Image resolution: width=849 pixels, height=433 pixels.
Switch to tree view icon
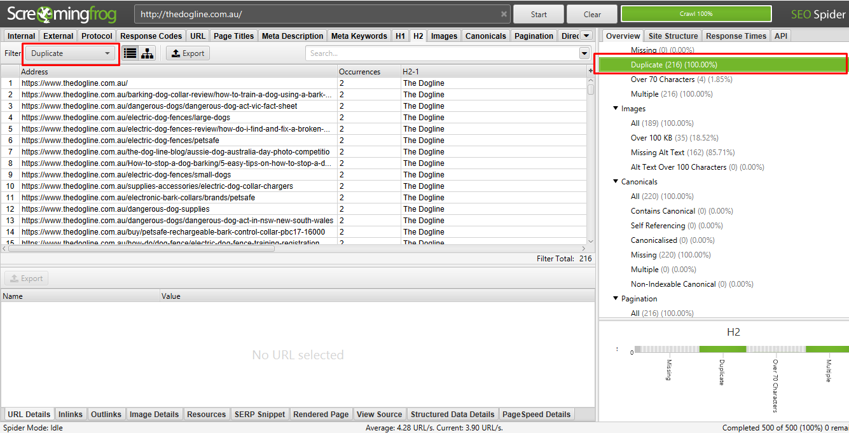[148, 53]
